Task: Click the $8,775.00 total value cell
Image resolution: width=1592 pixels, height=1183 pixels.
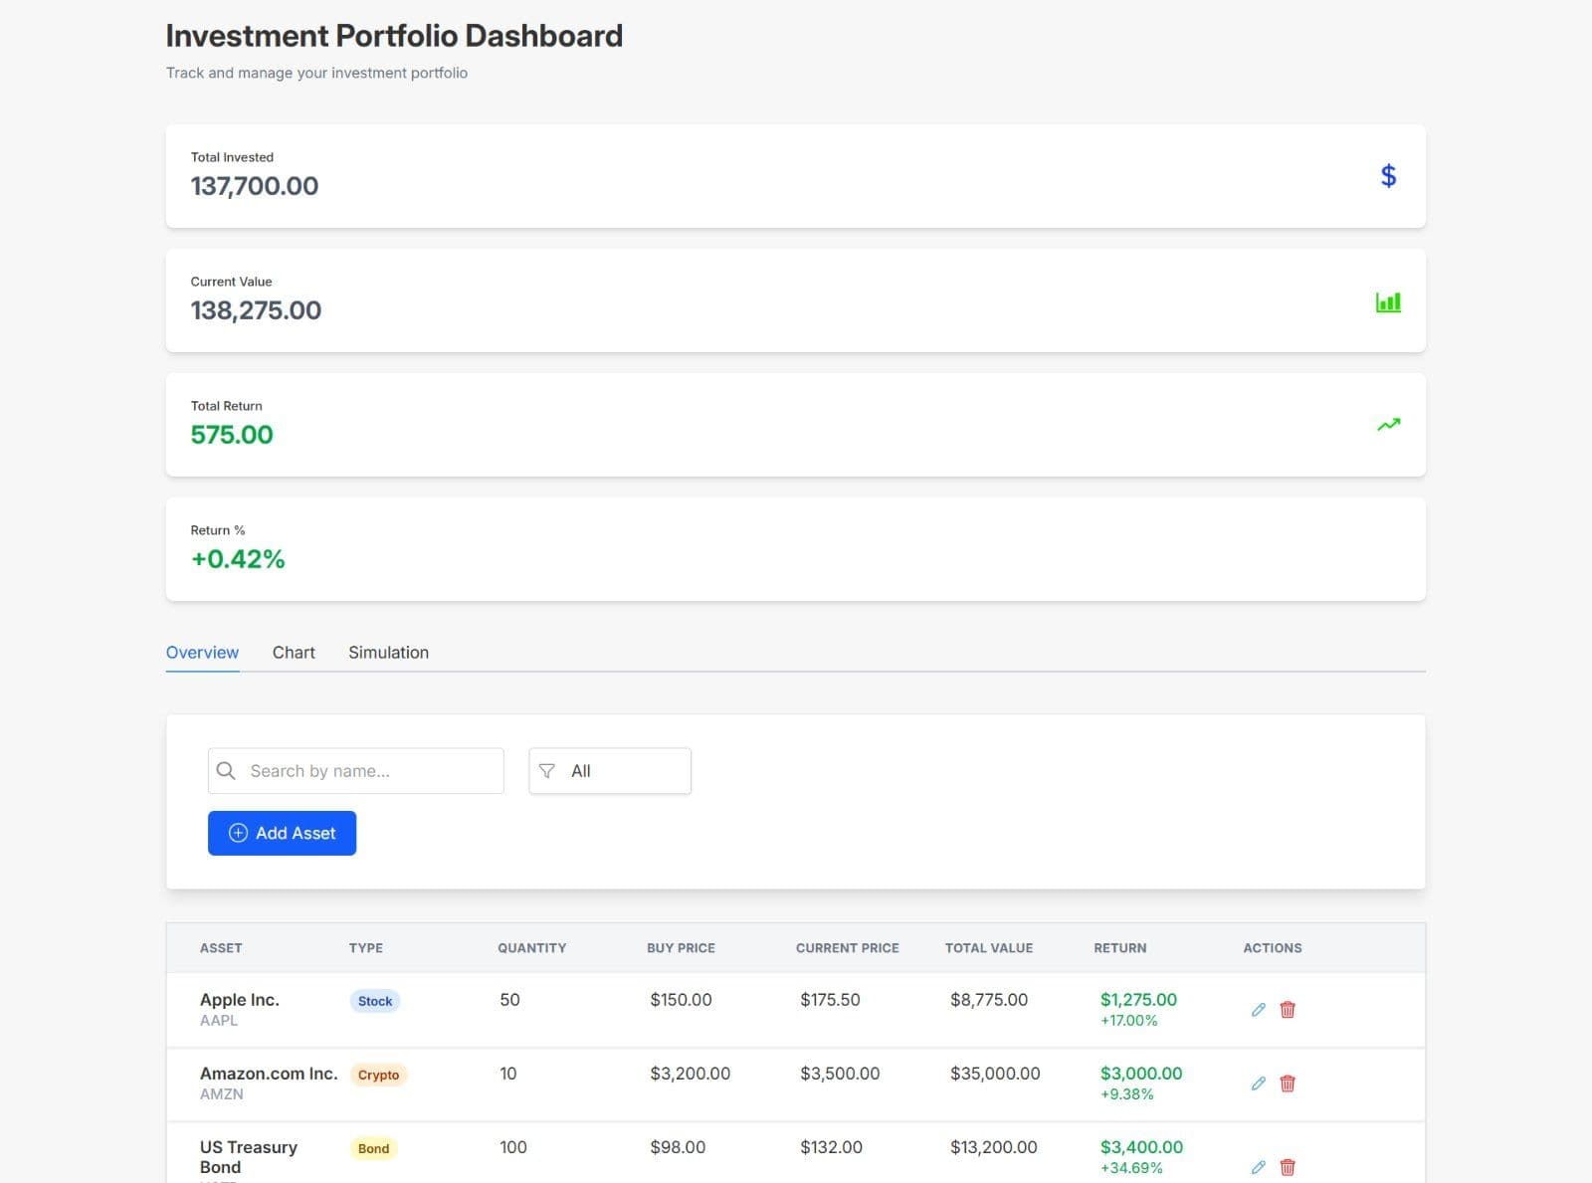Action: point(989,1000)
